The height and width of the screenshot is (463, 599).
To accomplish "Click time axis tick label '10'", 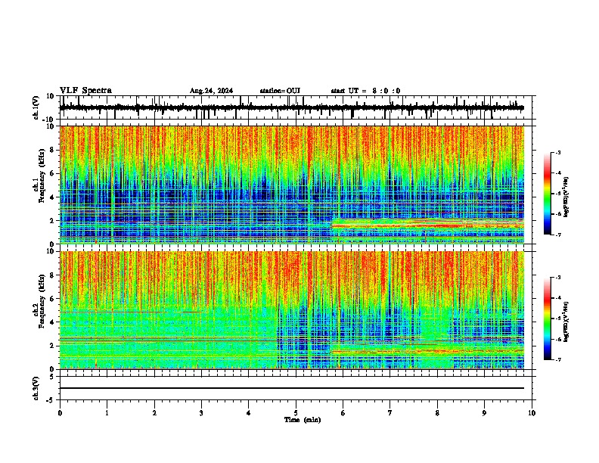I will [532, 413].
